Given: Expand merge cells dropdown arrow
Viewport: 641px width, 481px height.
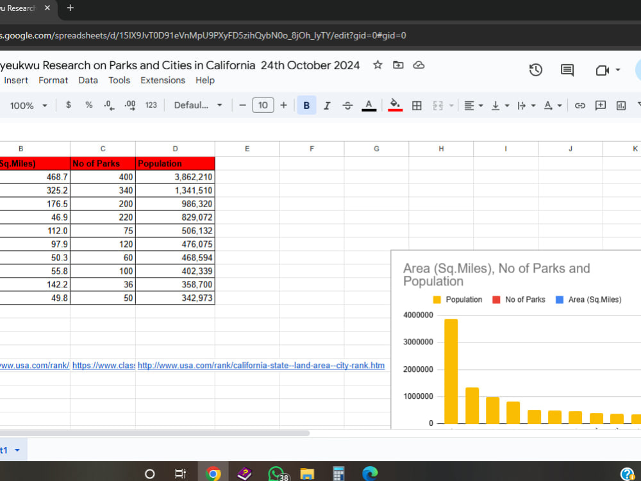Looking at the screenshot, I should coord(451,106).
